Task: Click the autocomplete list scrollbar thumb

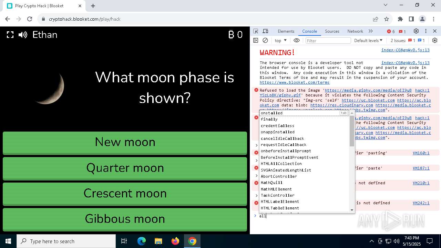Action: click(x=352, y=131)
